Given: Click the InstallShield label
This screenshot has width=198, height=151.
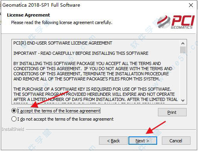Looking at the screenshot, I should (13, 129).
